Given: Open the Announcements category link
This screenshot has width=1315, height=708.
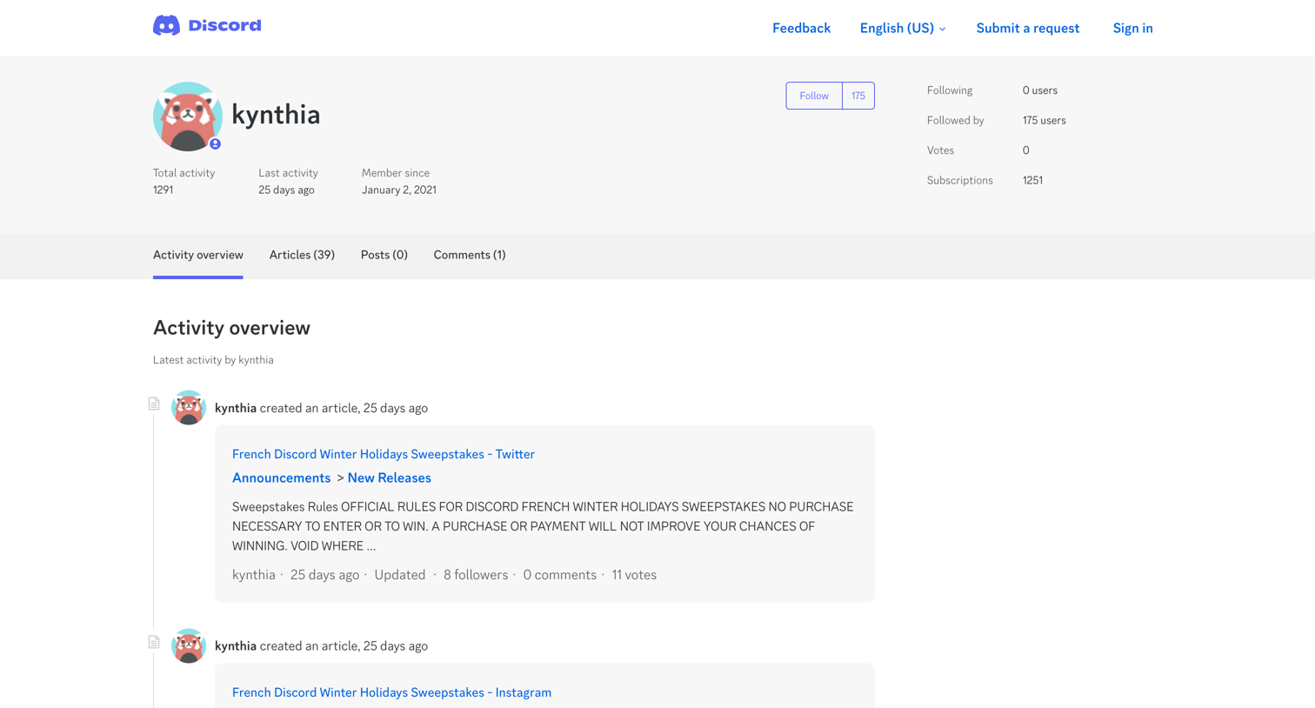Looking at the screenshot, I should 281,478.
